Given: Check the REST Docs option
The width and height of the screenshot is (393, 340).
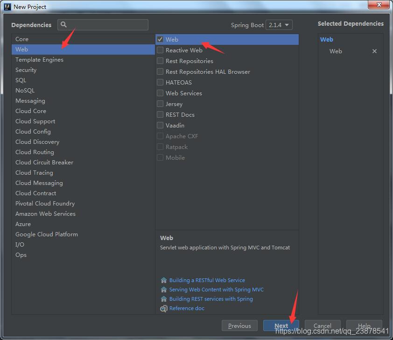Looking at the screenshot, I should tap(160, 114).
